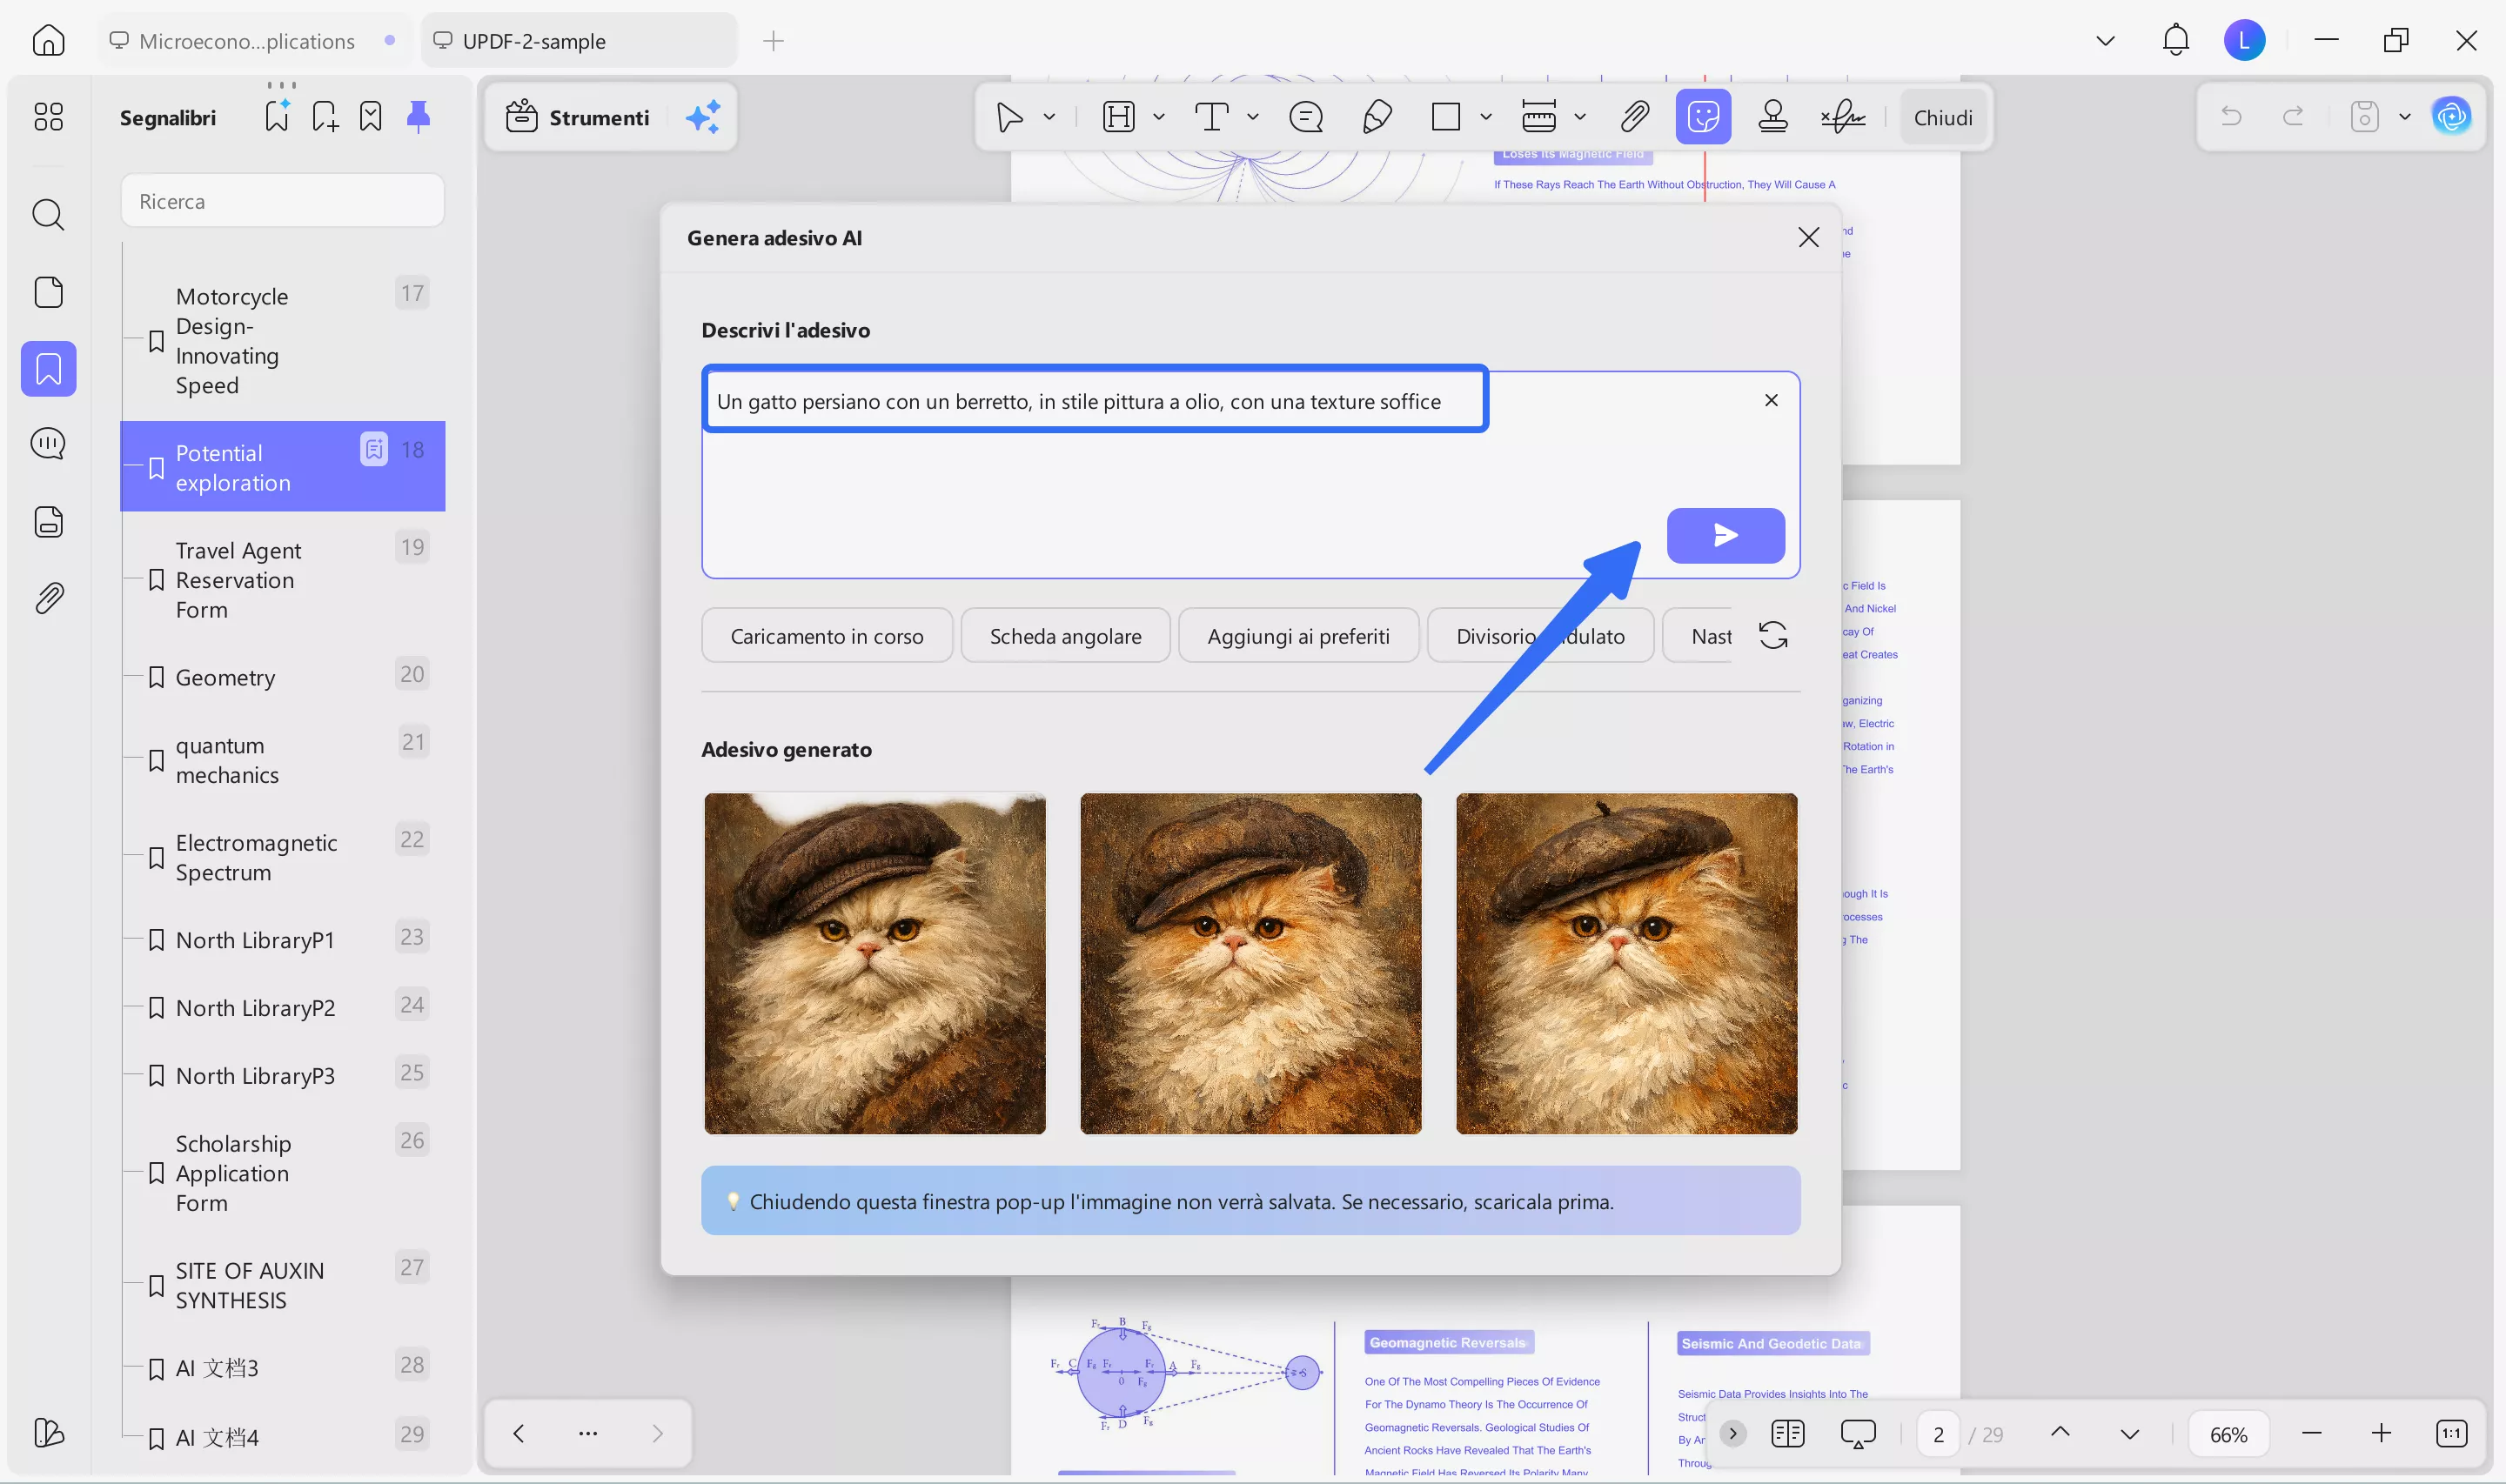The image size is (2506, 1484).
Task: Add a new bookmark icon
Action: point(325,117)
